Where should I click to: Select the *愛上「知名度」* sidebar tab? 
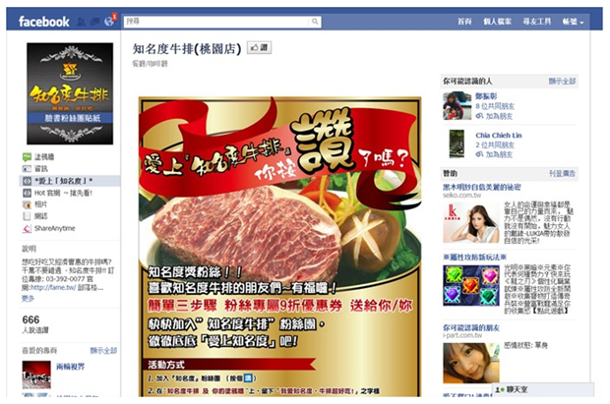pyautogui.click(x=70, y=181)
